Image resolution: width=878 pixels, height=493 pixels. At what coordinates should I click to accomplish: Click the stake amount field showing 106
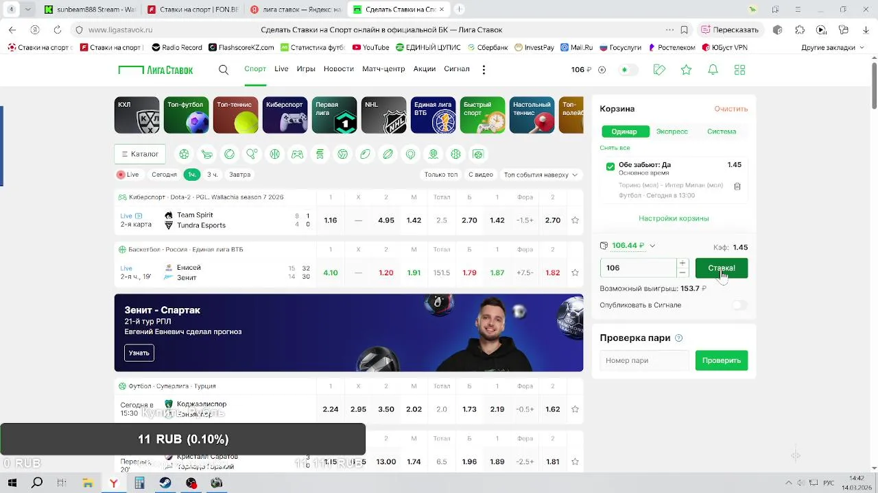(639, 268)
